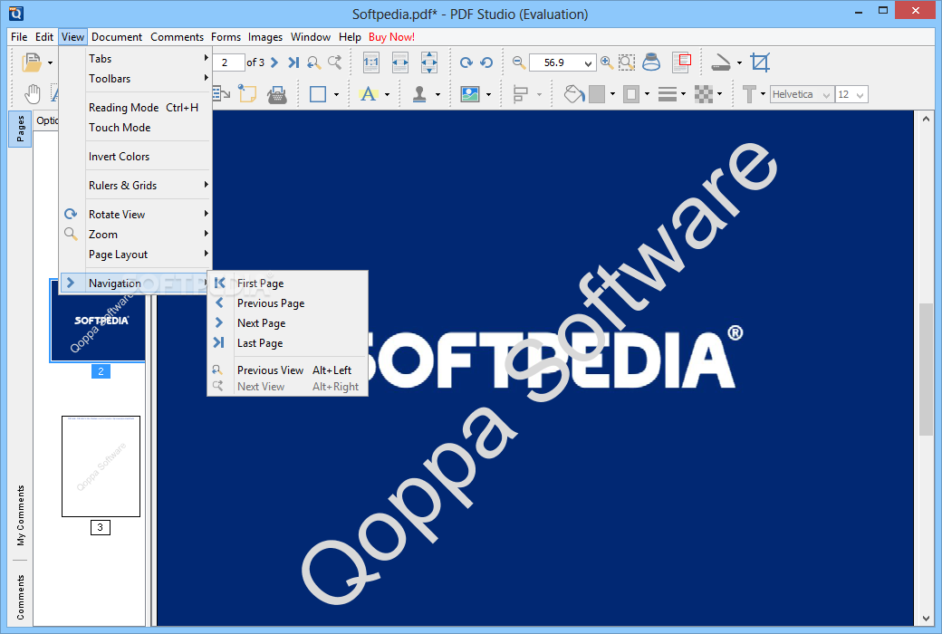Toggle Touch Mode in View menu
The image size is (942, 634).
[135, 128]
